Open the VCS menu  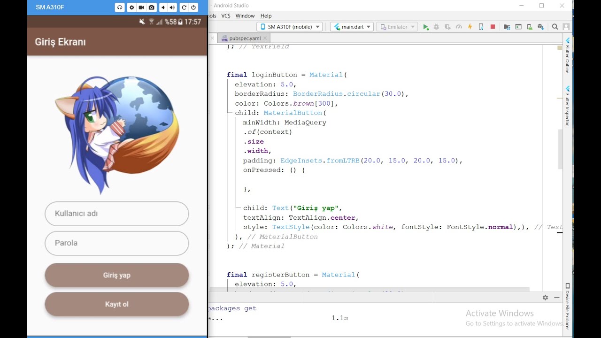point(225,16)
